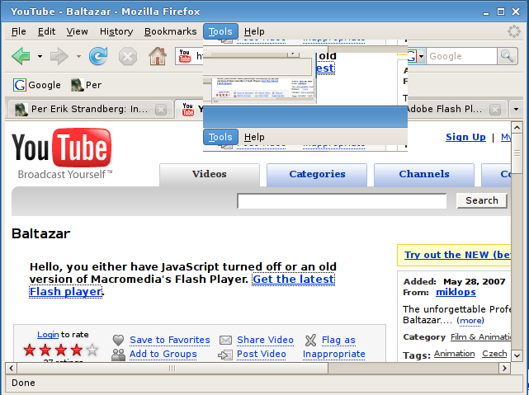Open the Edit menu

pos(46,31)
